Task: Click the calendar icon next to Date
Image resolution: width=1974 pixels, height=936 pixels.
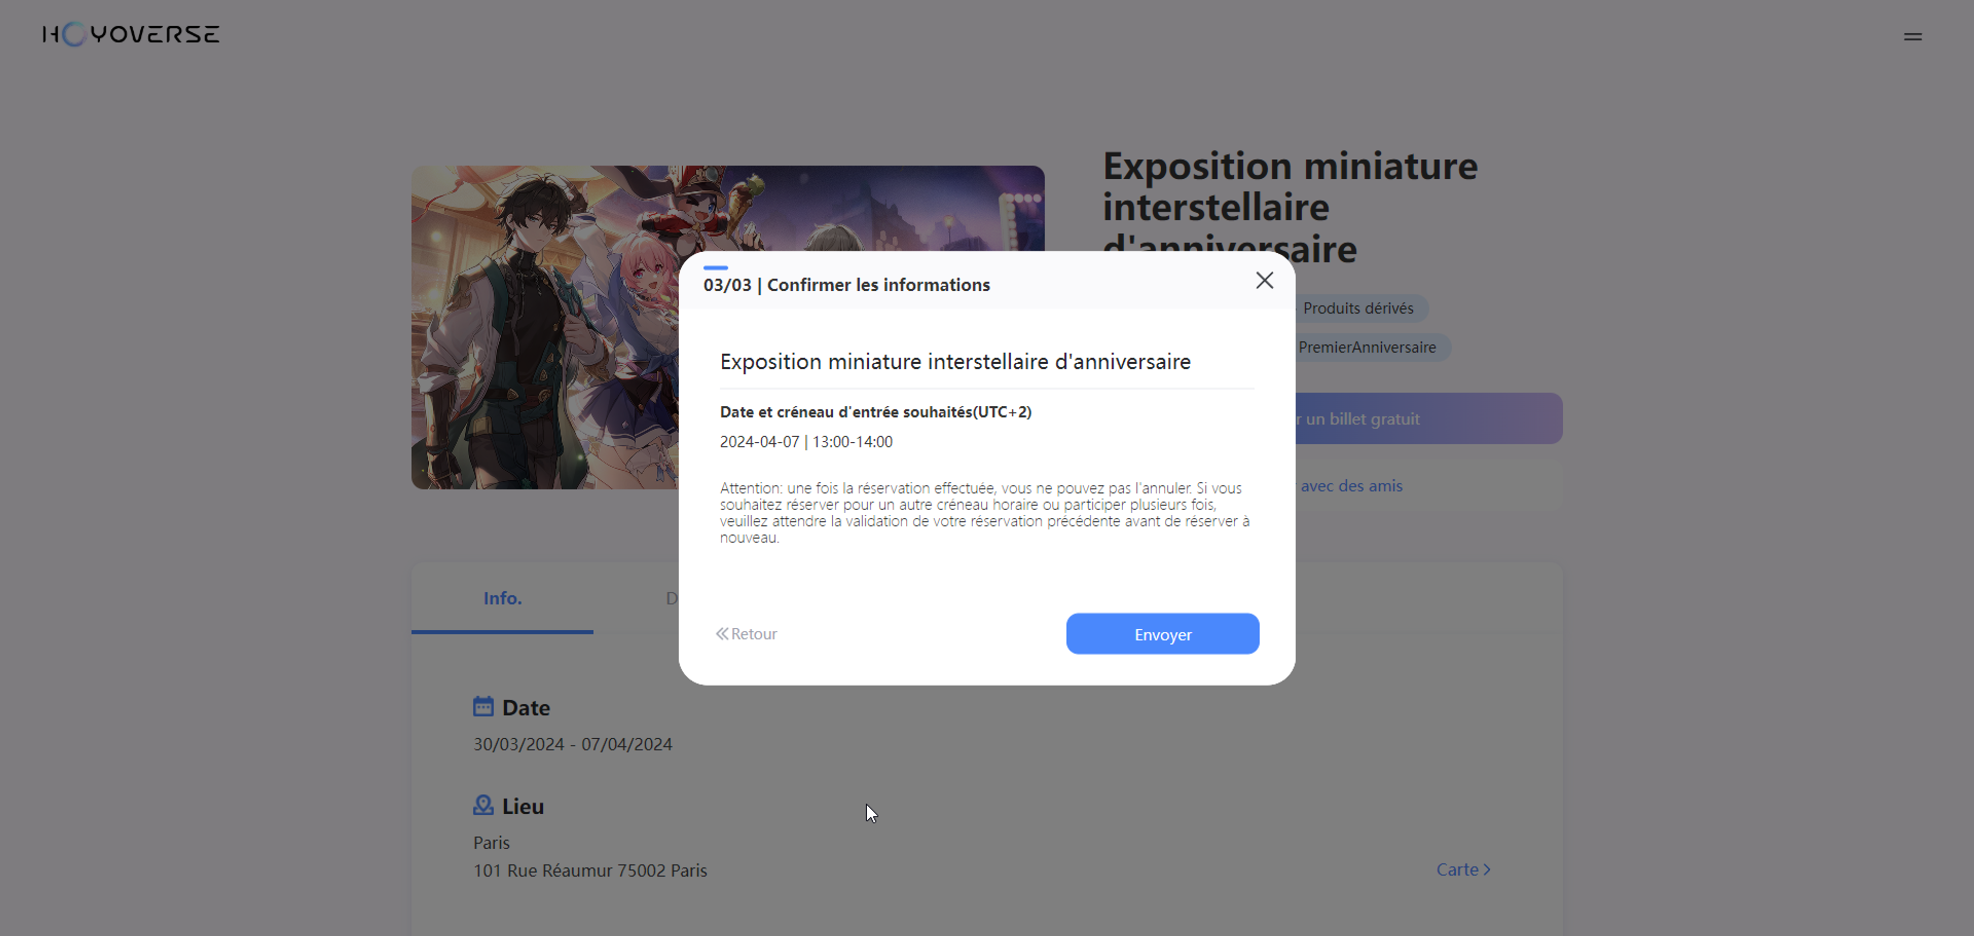Action: (x=483, y=706)
